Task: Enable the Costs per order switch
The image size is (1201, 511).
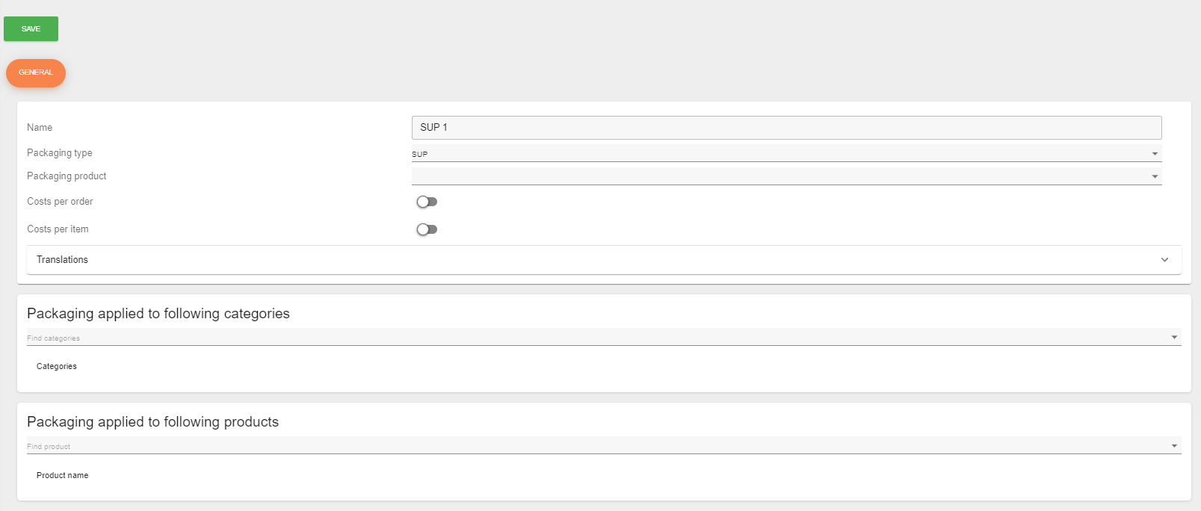Action: point(427,202)
